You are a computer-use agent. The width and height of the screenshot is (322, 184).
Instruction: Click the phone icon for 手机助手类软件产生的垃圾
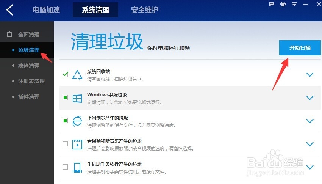point(77,168)
